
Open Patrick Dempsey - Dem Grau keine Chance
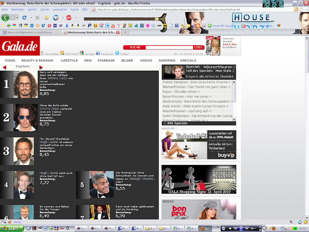tap(196, 82)
